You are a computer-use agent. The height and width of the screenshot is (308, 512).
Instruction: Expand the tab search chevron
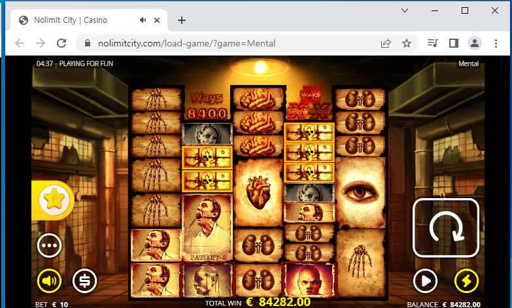405,10
